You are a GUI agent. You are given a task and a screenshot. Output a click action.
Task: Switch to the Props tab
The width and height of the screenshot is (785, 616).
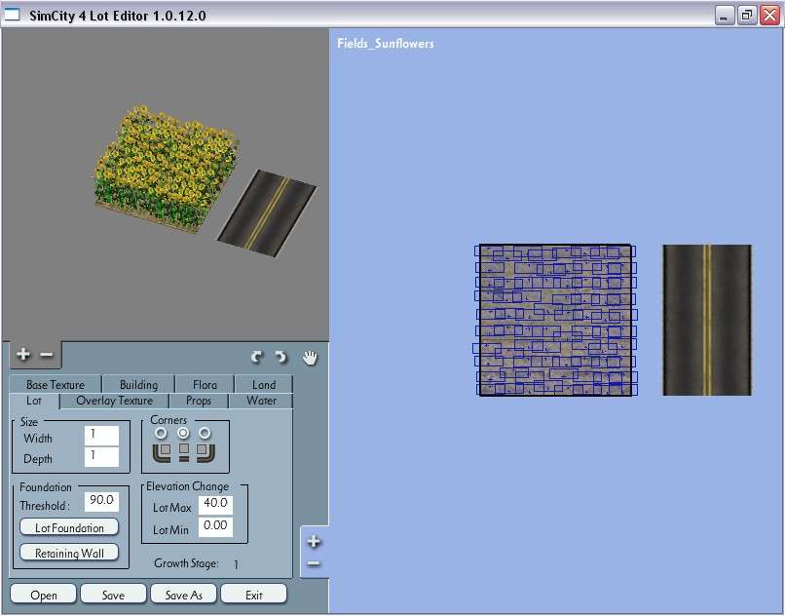[x=199, y=401]
